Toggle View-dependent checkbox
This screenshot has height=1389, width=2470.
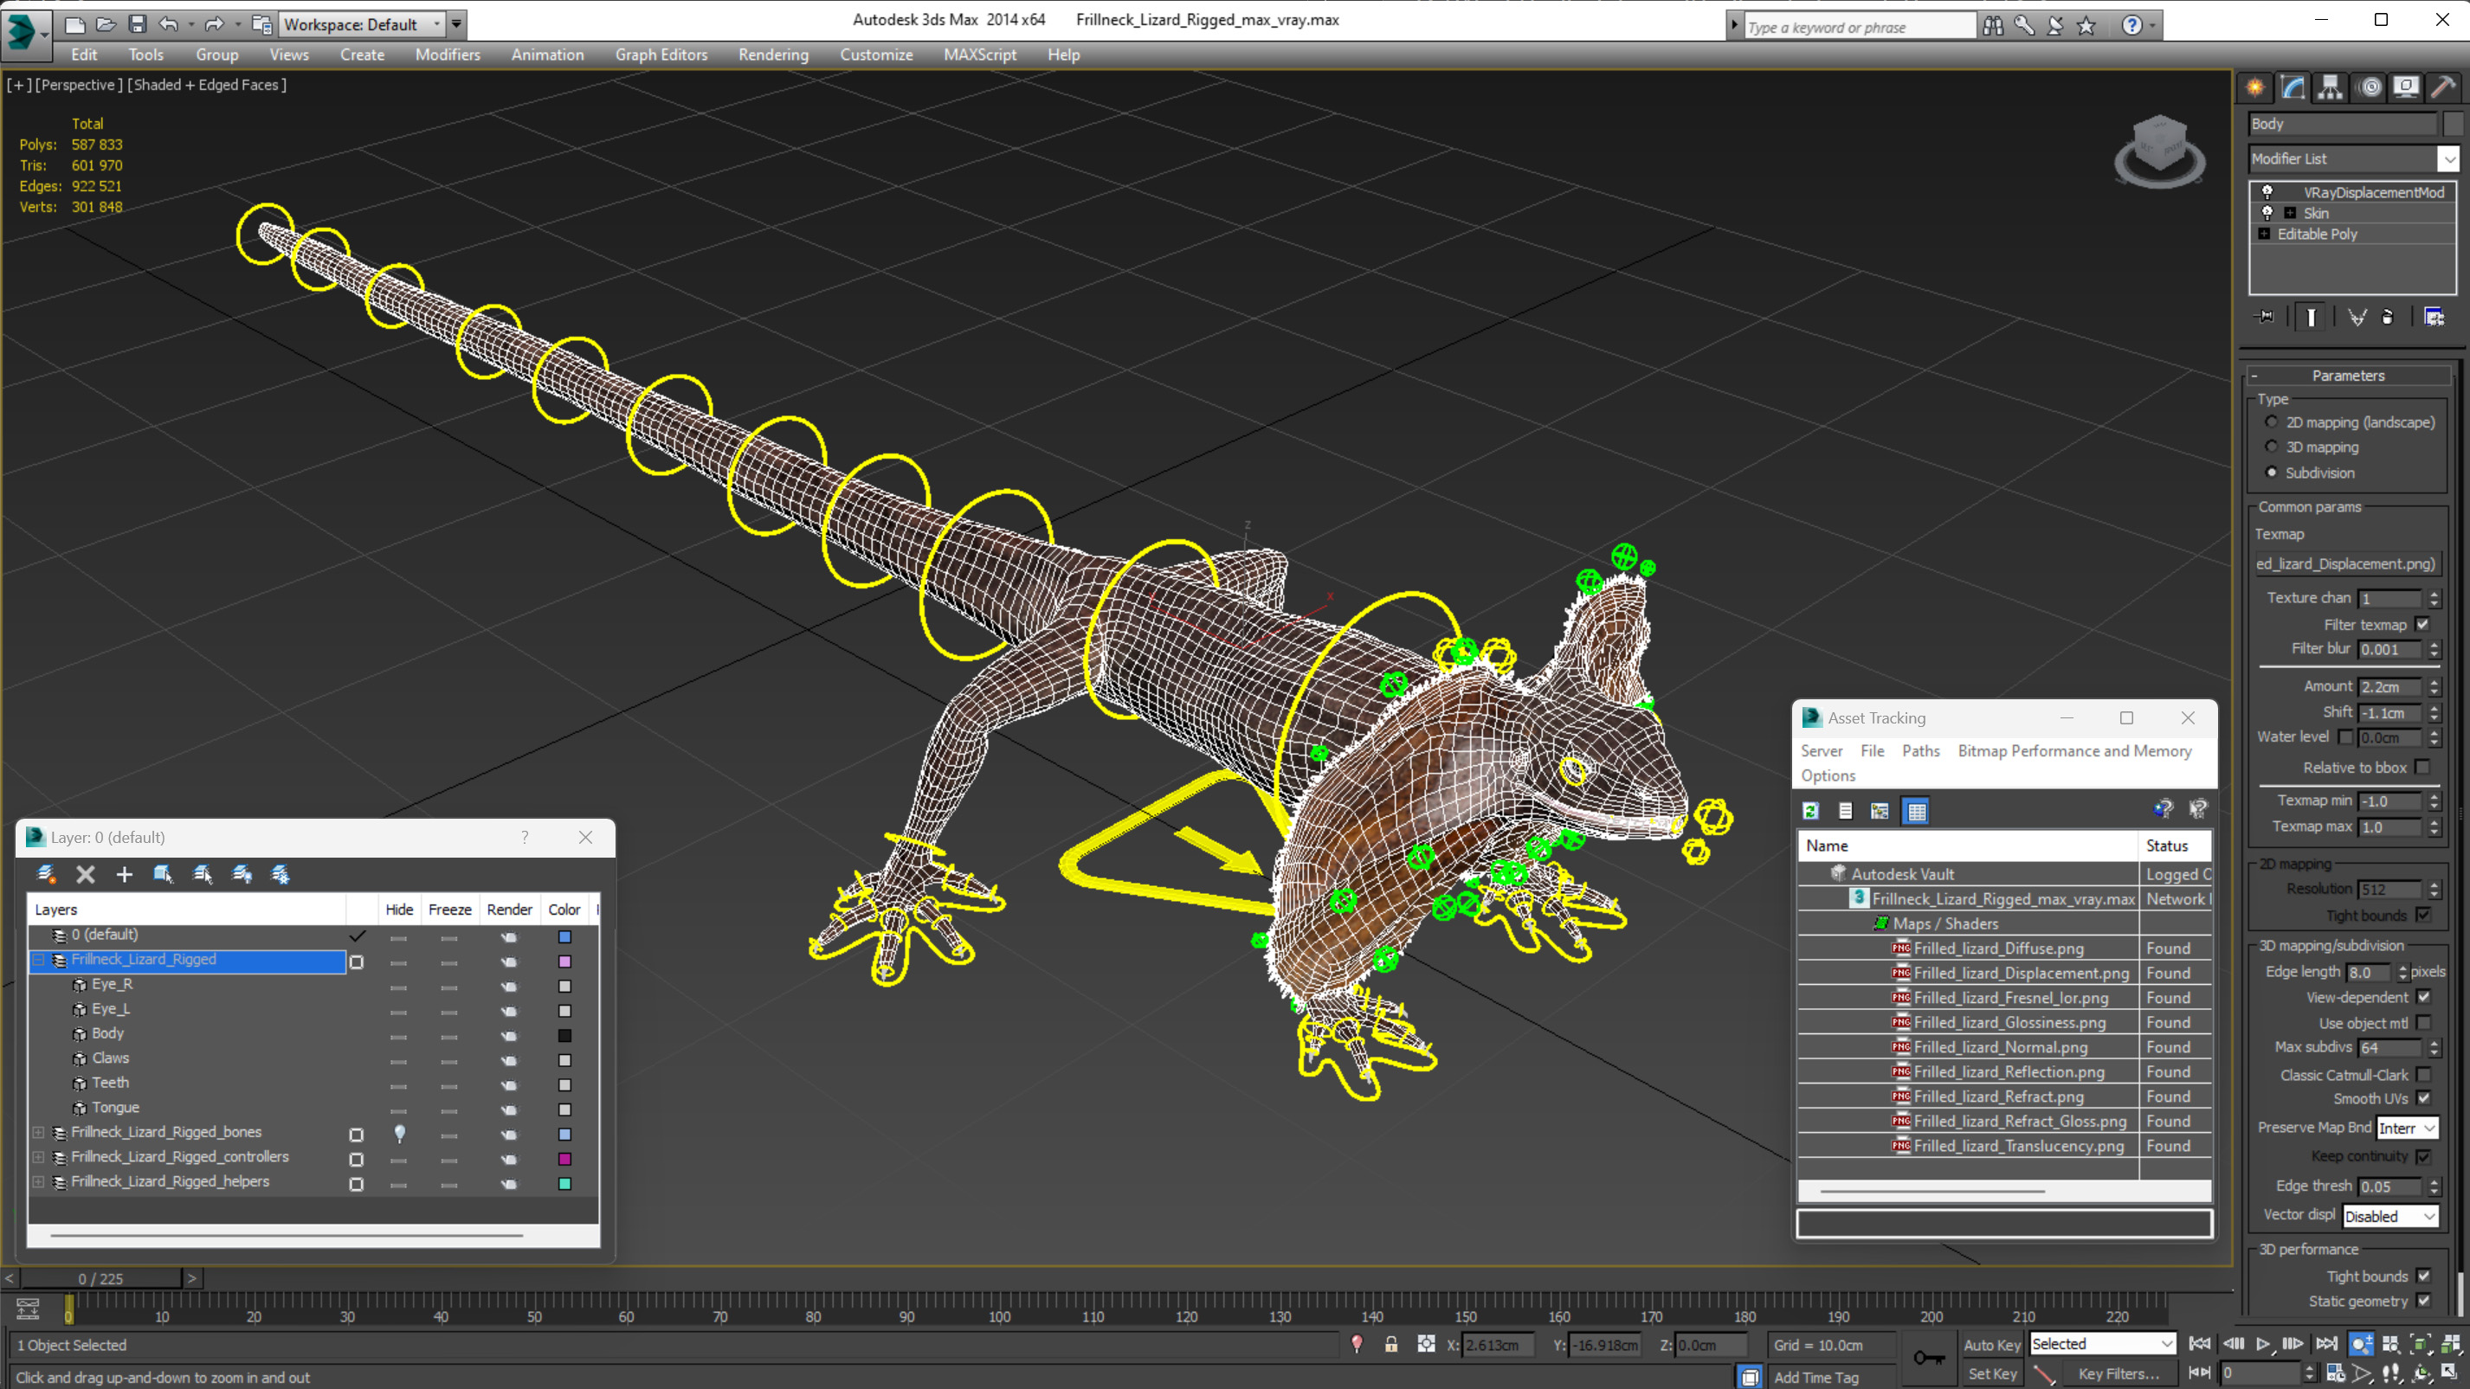2423,997
